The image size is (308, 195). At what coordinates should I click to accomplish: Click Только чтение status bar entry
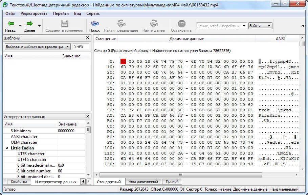pos(218,189)
